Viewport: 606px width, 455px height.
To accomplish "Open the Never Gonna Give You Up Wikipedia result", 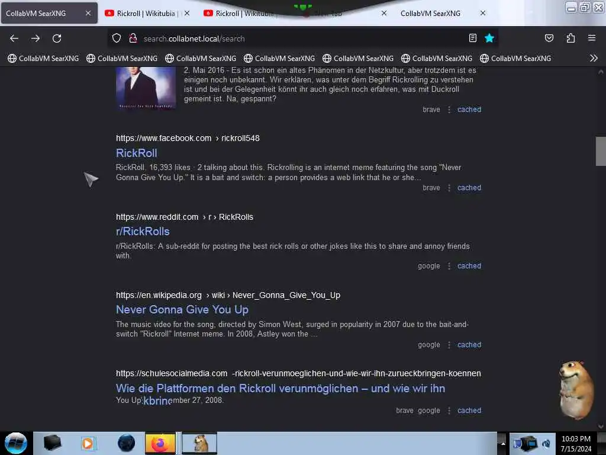I will (x=182, y=309).
